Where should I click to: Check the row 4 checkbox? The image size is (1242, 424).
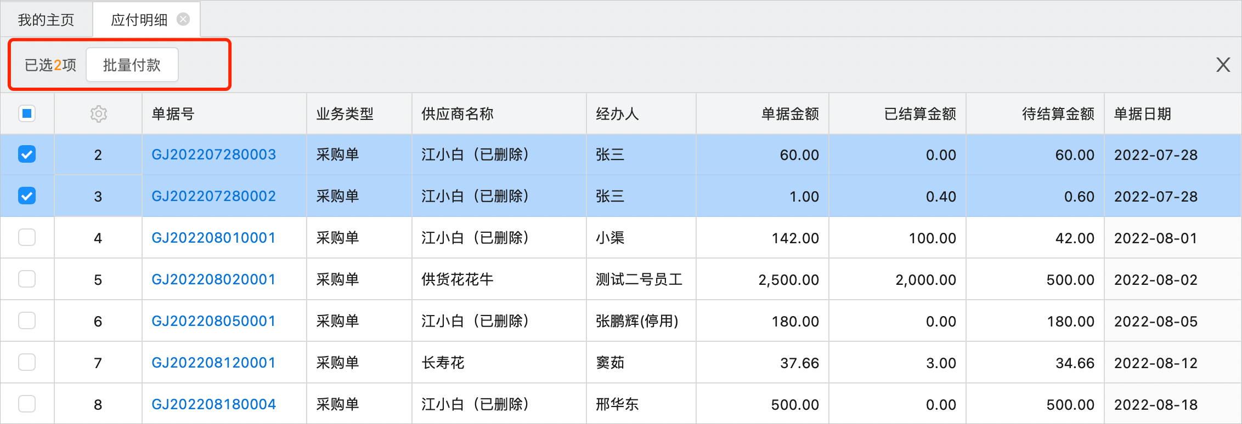pyautogui.click(x=27, y=238)
